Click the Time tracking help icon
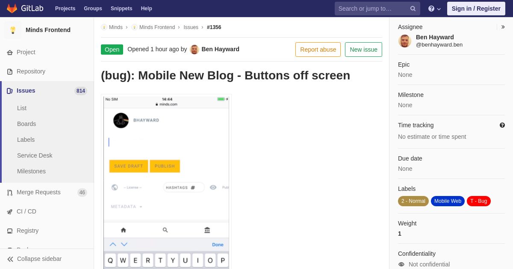513x269 pixels. 502,125
